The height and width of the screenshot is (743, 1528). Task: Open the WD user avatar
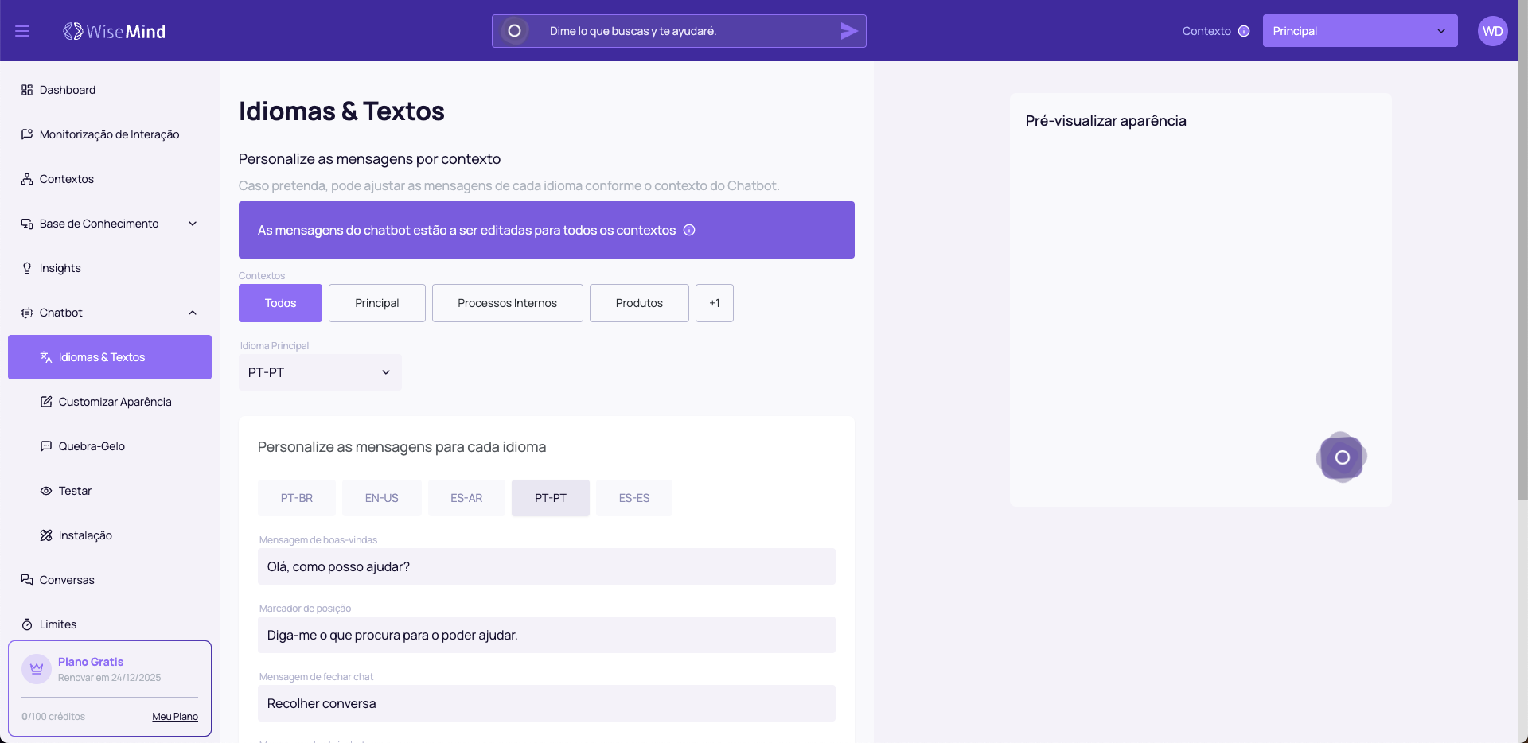[1492, 31]
